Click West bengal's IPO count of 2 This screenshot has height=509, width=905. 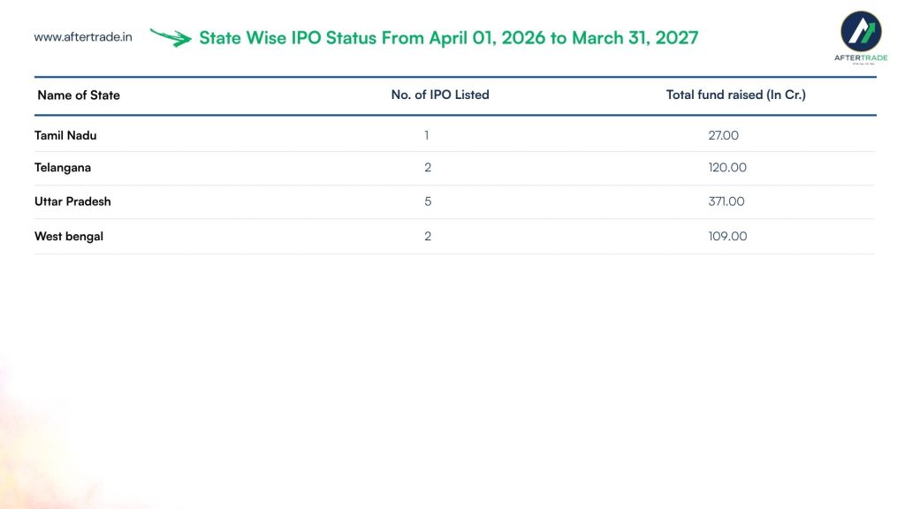coord(428,236)
